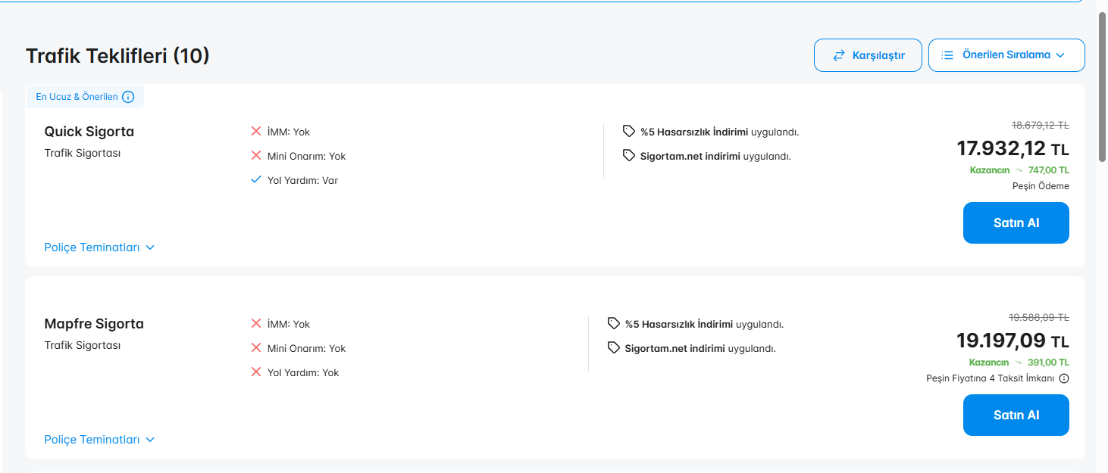Image resolution: width=1108 pixels, height=473 pixels.
Task: Click the Yol Yardım: Var text
Action: (x=302, y=180)
